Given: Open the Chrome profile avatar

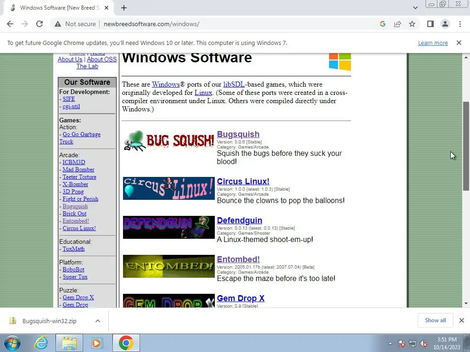Looking at the screenshot, I should pyautogui.click(x=445, y=24).
